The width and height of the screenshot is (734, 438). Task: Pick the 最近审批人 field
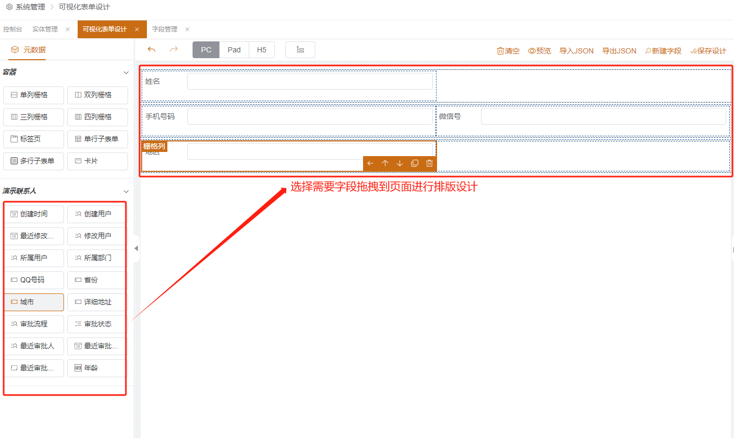point(34,346)
